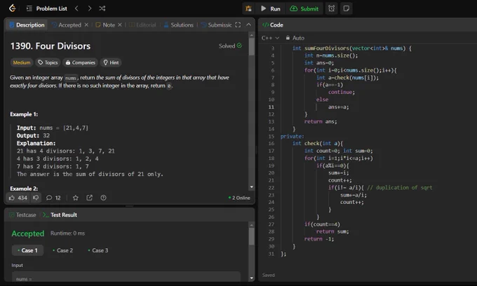The height and width of the screenshot is (286, 477).
Task: Click the Code panel header icon
Action: (x=265, y=25)
